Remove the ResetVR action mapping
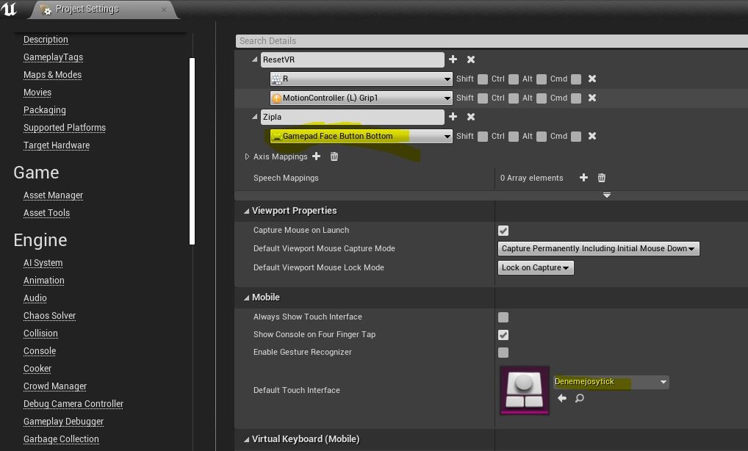 [x=471, y=59]
